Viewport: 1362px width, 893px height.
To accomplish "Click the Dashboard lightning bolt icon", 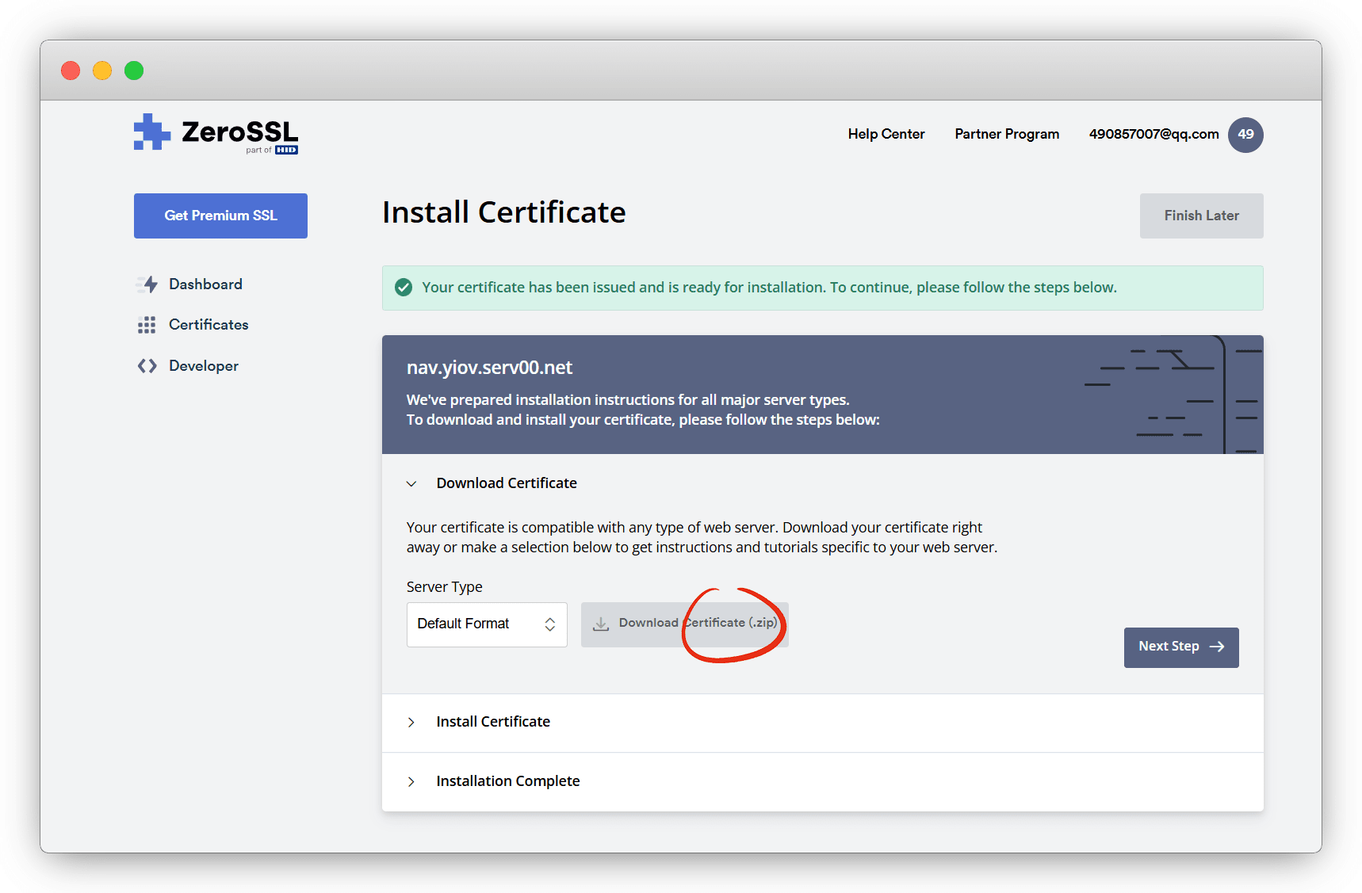I will click(x=147, y=284).
